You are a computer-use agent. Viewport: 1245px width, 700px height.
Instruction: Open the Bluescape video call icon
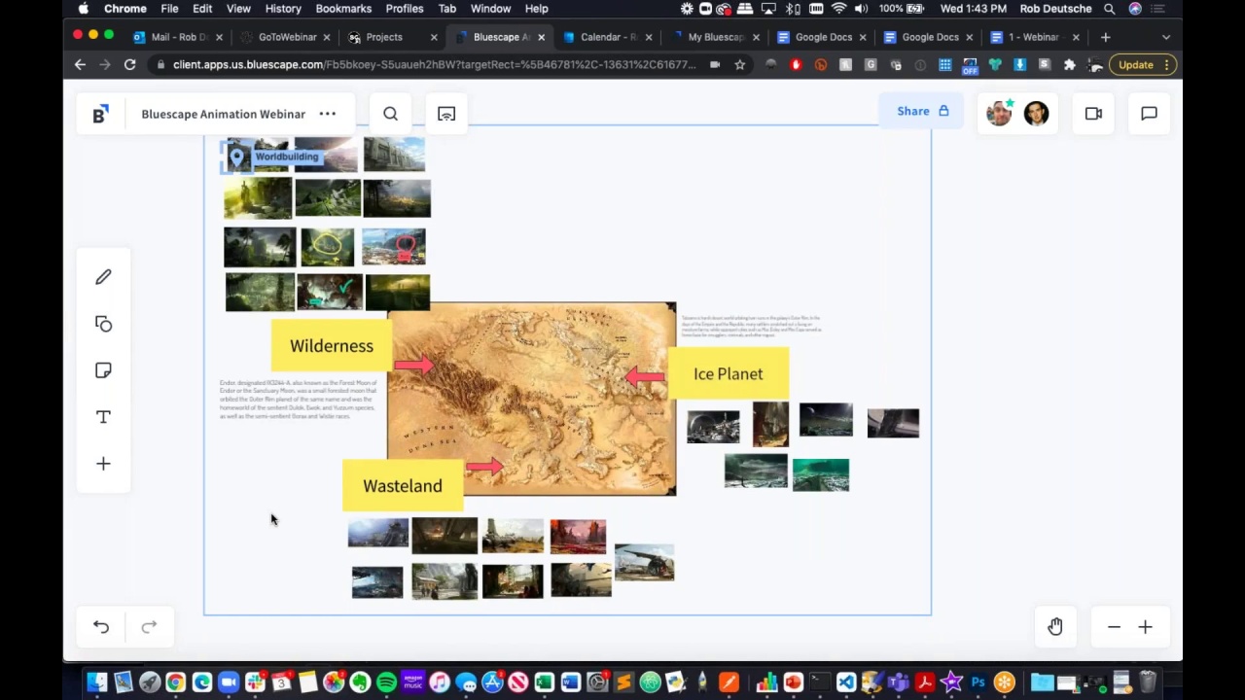(1093, 114)
